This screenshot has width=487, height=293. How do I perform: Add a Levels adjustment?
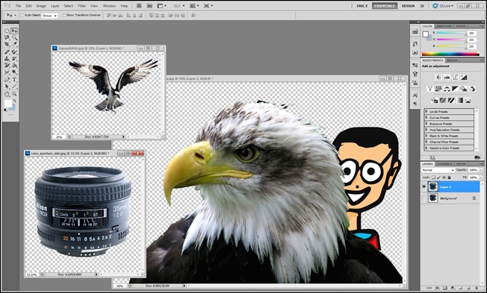447,78
